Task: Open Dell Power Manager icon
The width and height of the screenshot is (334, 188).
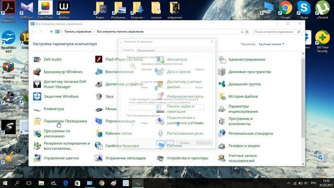Action: coord(37,84)
